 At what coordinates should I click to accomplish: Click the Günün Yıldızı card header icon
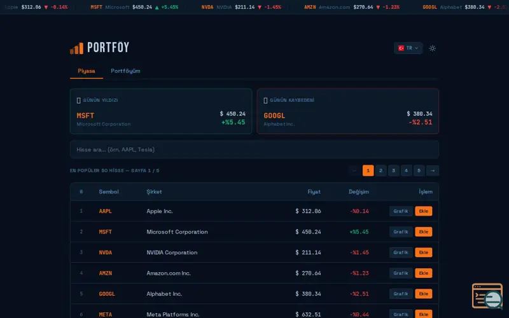78,100
